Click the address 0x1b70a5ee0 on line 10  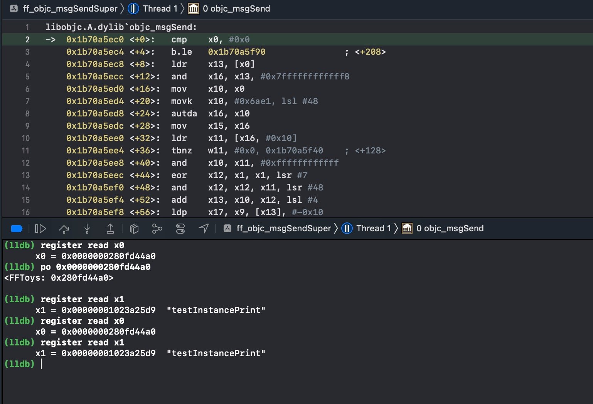(95, 138)
